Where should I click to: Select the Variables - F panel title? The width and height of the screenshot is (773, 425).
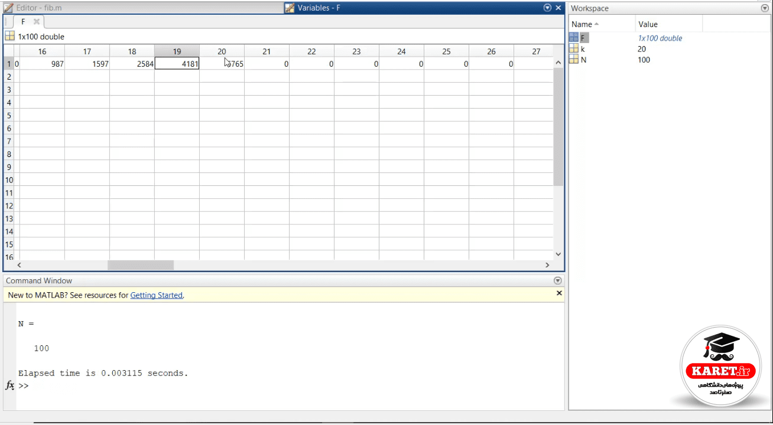(319, 8)
